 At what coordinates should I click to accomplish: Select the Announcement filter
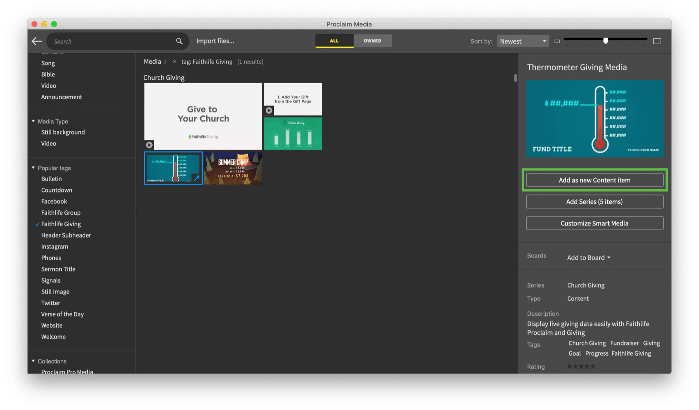tap(62, 97)
